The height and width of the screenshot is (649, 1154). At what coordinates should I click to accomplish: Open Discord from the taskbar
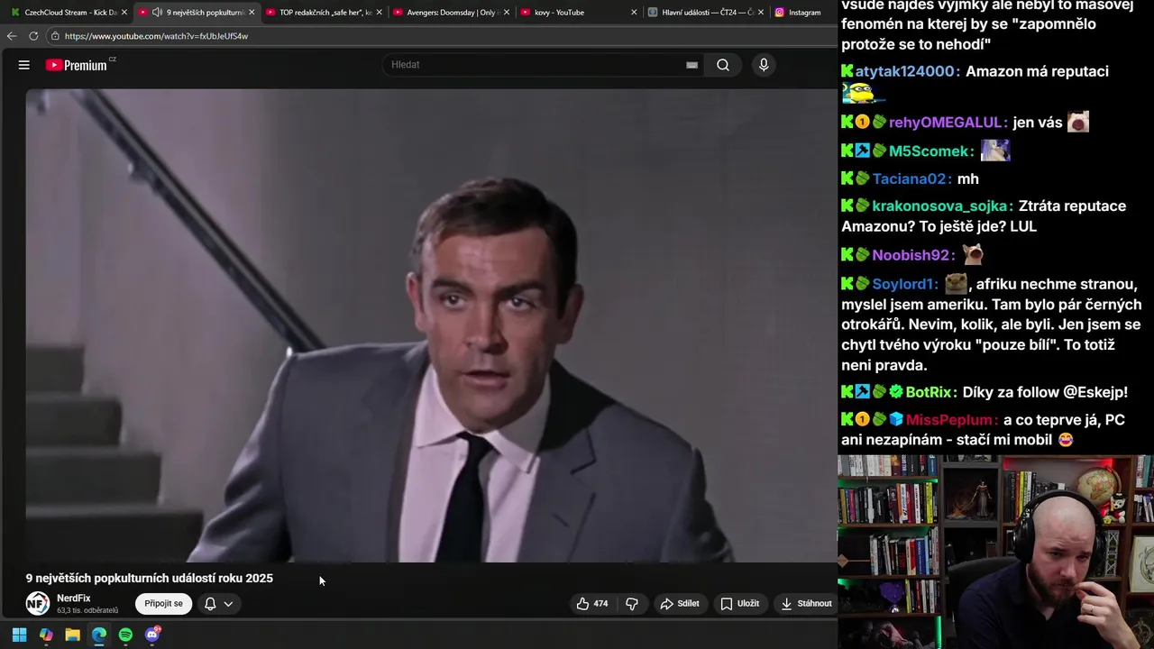[x=152, y=635]
